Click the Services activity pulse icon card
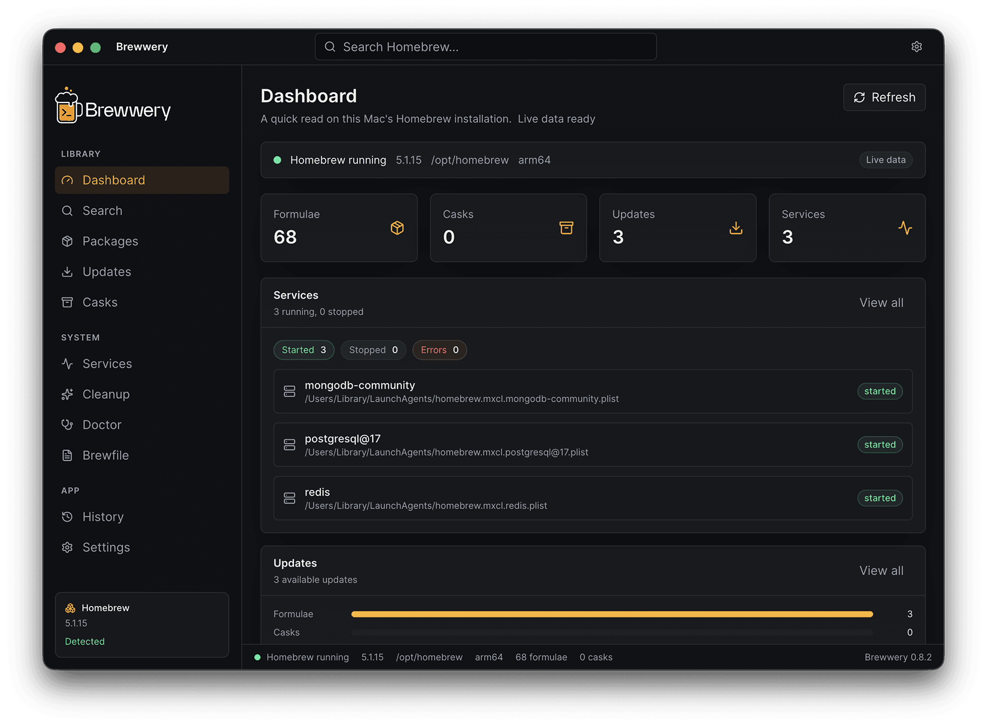987x726 pixels. (x=905, y=227)
